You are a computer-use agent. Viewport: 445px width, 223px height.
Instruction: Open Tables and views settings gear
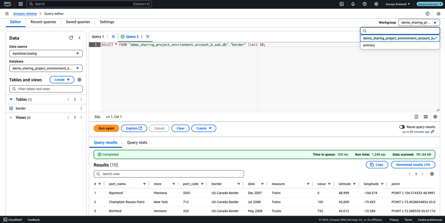[x=80, y=80]
